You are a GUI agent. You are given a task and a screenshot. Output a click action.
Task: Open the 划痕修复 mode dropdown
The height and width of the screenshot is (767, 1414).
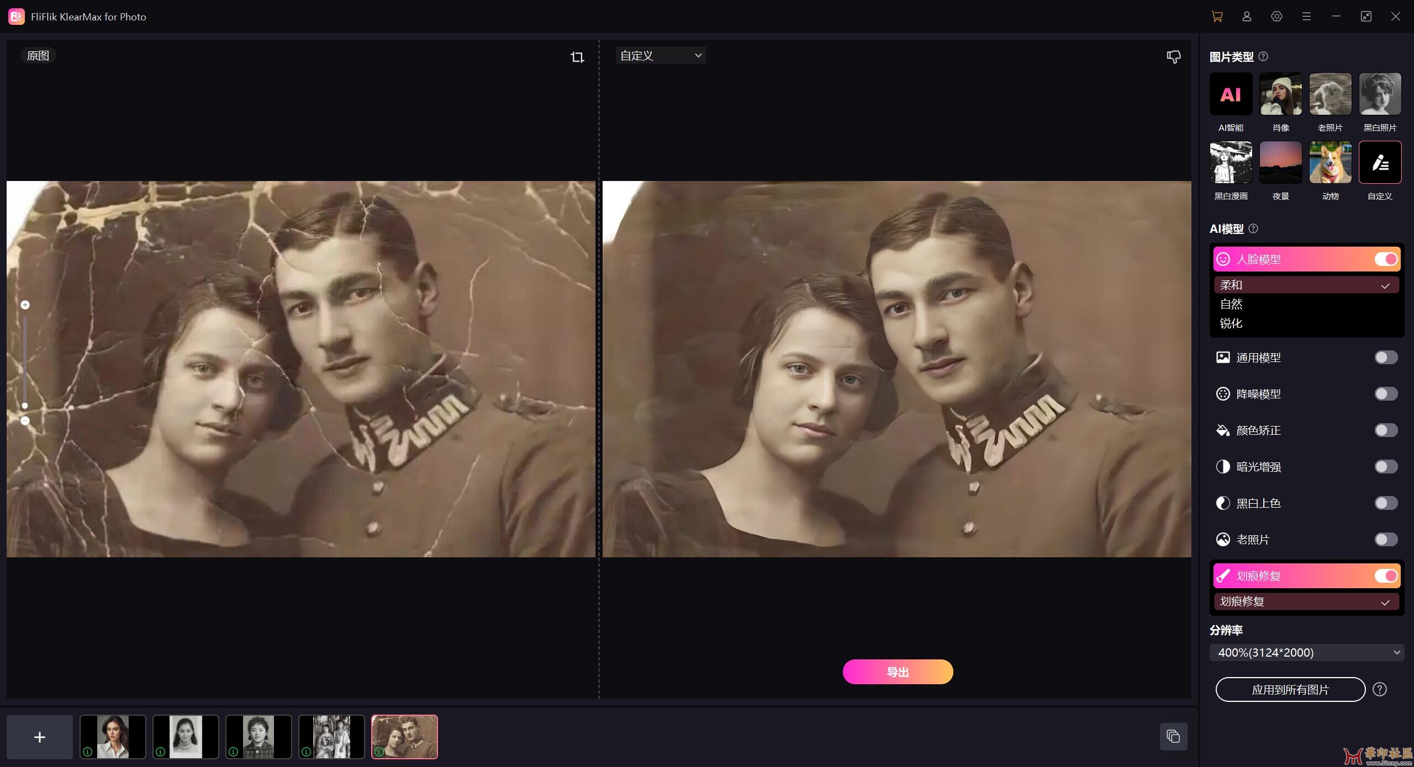click(x=1306, y=601)
